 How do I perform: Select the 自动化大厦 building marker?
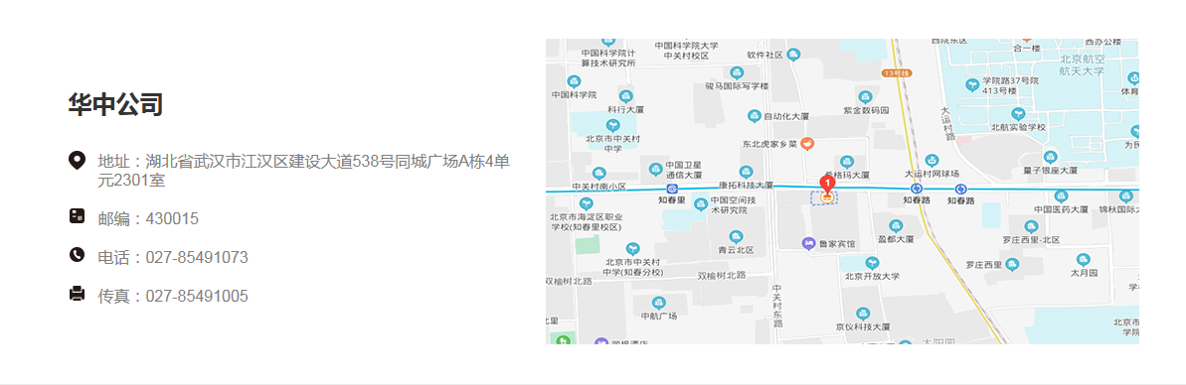click(x=755, y=116)
